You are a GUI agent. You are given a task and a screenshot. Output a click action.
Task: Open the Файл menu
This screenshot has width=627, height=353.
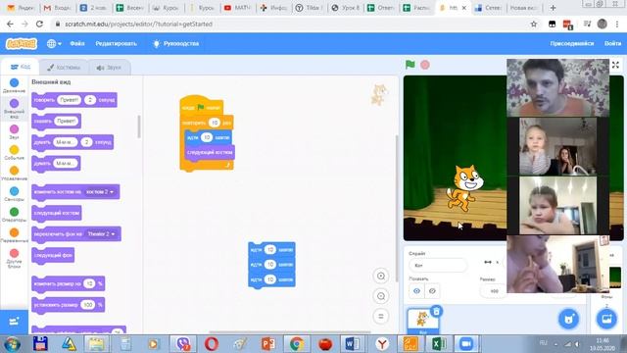click(x=77, y=43)
